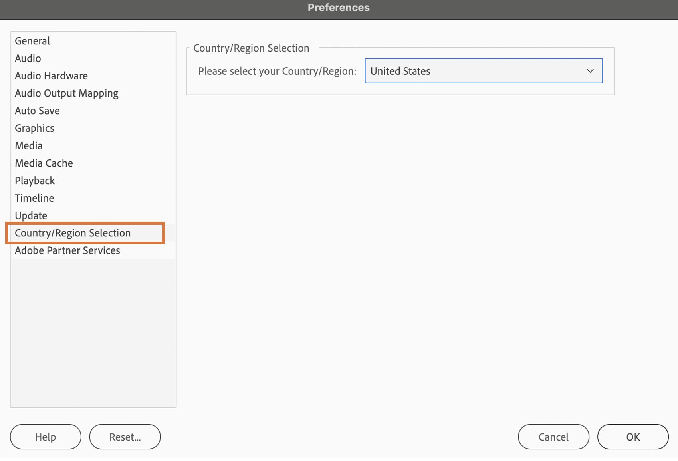Select the Update category

(31, 216)
